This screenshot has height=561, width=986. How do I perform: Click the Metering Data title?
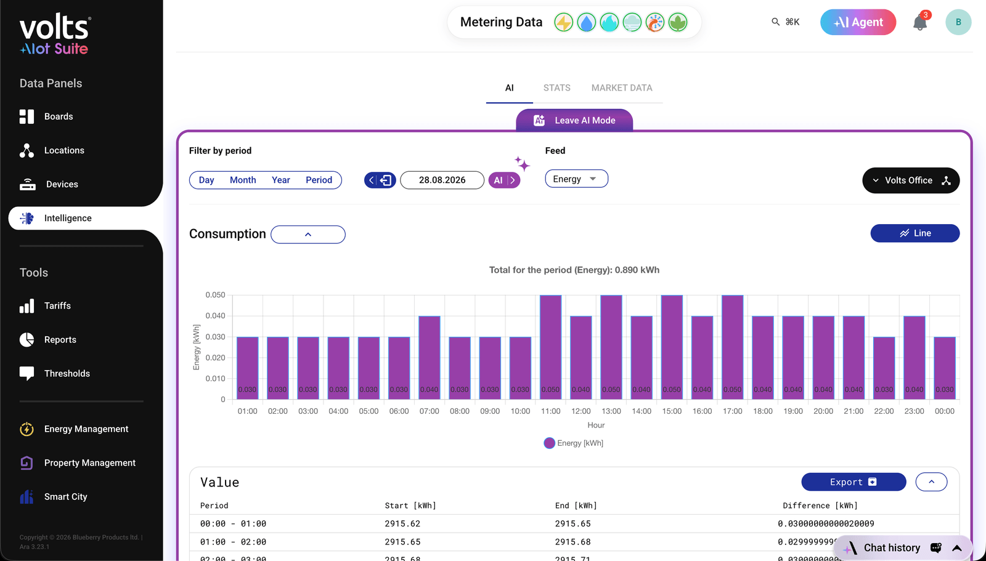tap(501, 22)
